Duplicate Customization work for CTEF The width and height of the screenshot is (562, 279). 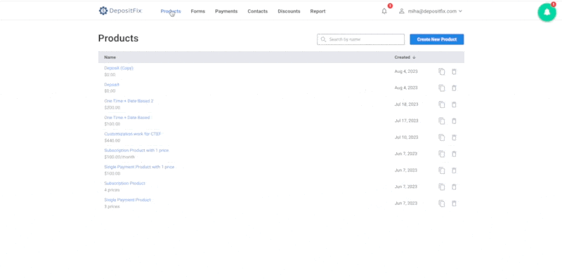pyautogui.click(x=442, y=137)
